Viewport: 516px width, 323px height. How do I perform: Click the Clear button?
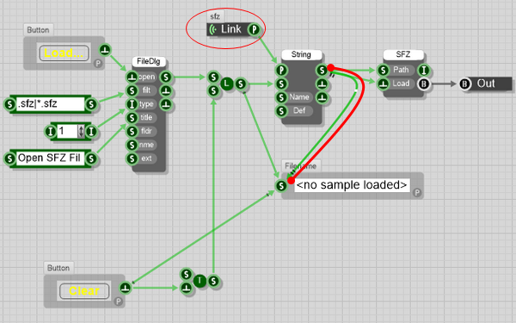click(84, 291)
